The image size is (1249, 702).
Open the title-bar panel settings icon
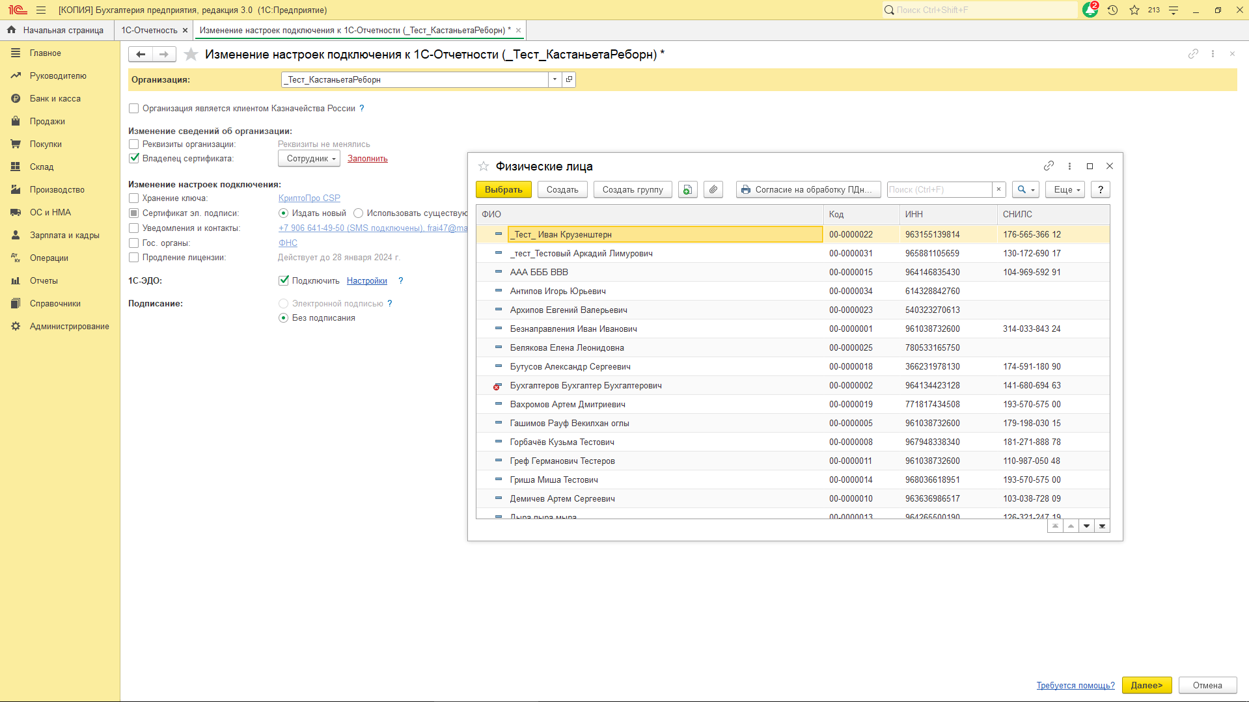[1174, 10]
